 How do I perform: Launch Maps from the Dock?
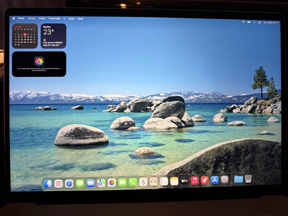101,183
